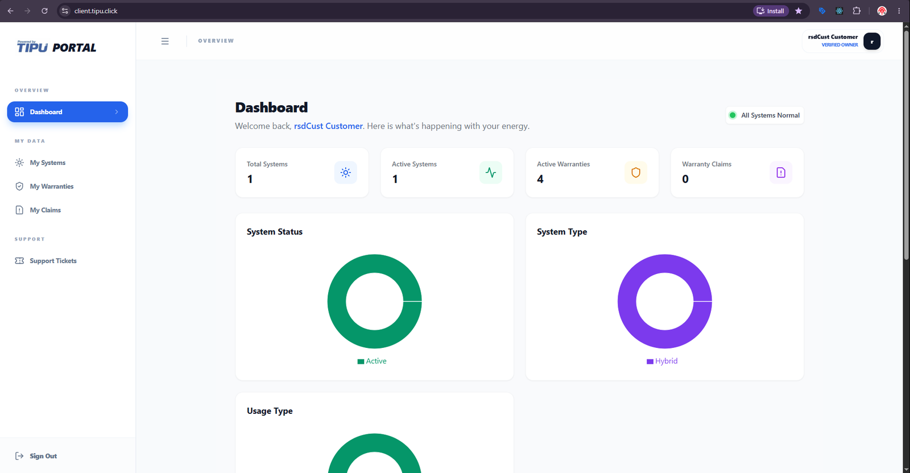The width and height of the screenshot is (910, 473).
Task: Navigate to My Claims
Action: [x=67, y=210]
